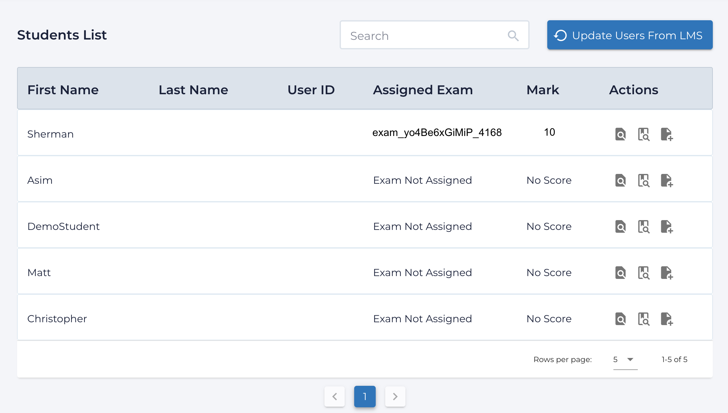Open the Rows per page dropdown
Screen dimensions: 728x413
click(625, 360)
